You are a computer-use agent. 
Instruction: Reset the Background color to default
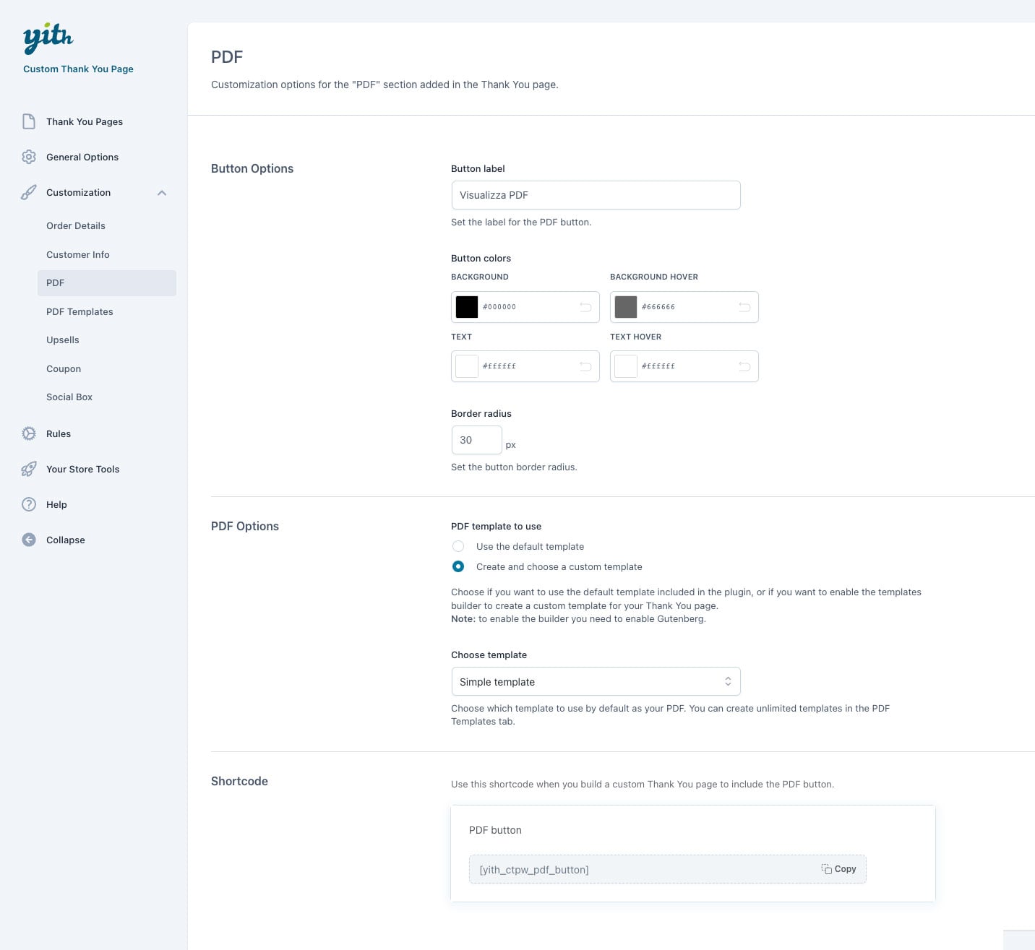pyautogui.click(x=585, y=307)
